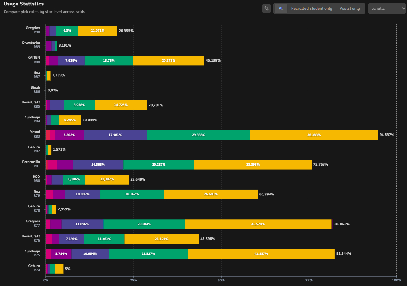The height and width of the screenshot is (286, 407).
Task: Click the Drumbarka R89 bar
Action: (51, 46)
